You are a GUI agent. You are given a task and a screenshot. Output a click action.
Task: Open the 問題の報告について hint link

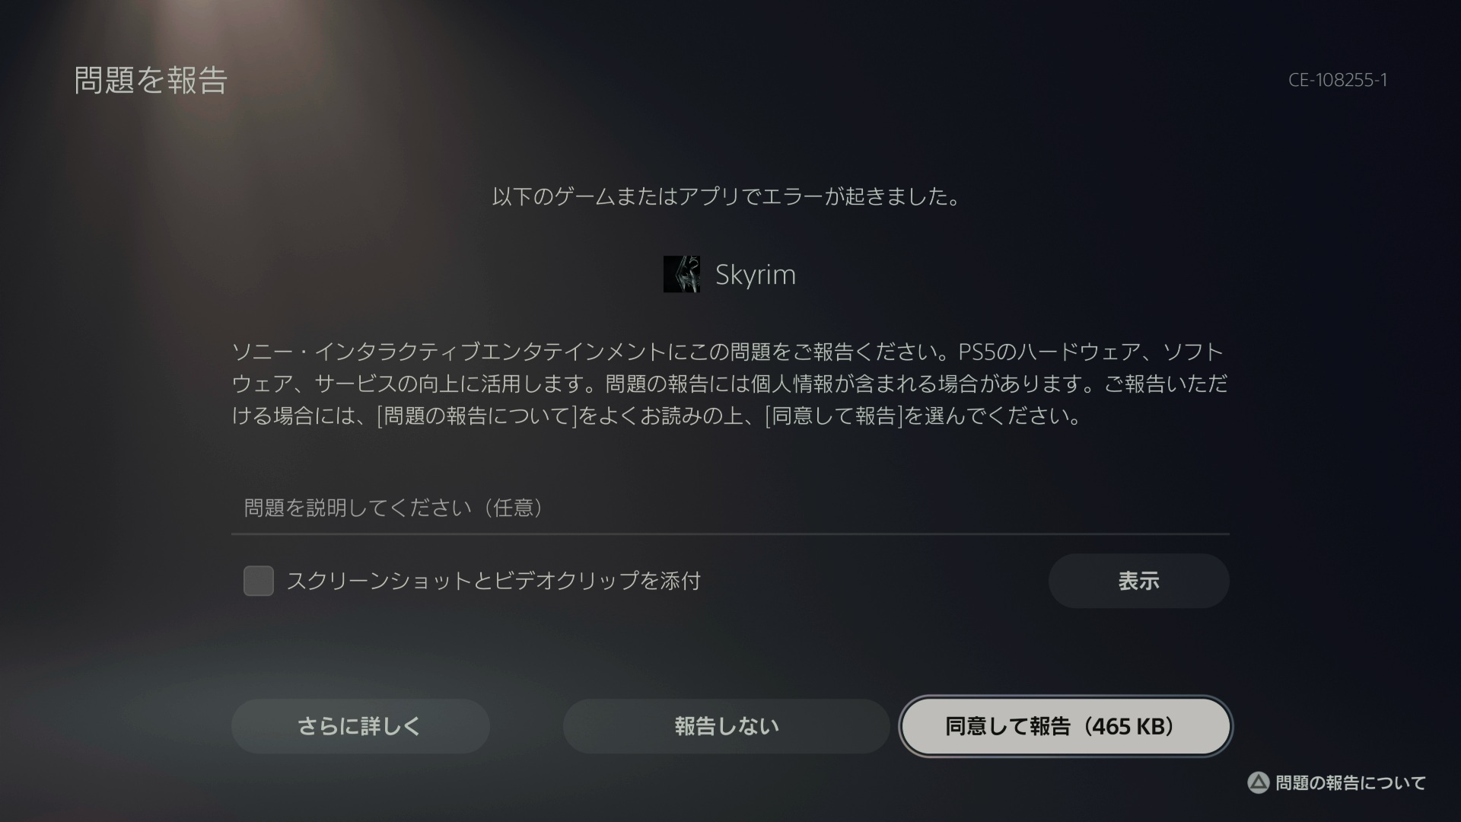(1351, 782)
